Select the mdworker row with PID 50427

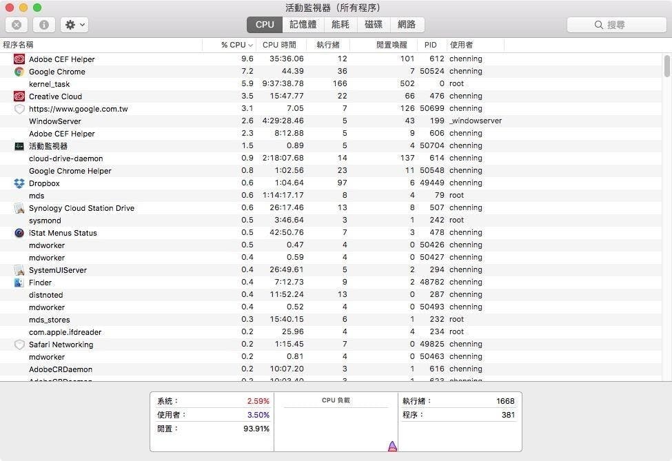point(331,258)
